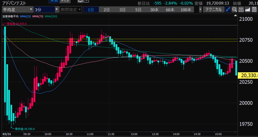Click the save floppy disk icon

tap(254, 10)
